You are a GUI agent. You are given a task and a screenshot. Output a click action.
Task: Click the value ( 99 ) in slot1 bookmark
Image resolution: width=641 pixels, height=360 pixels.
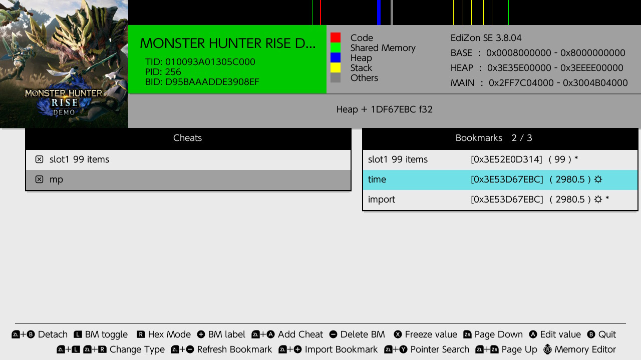(x=560, y=159)
